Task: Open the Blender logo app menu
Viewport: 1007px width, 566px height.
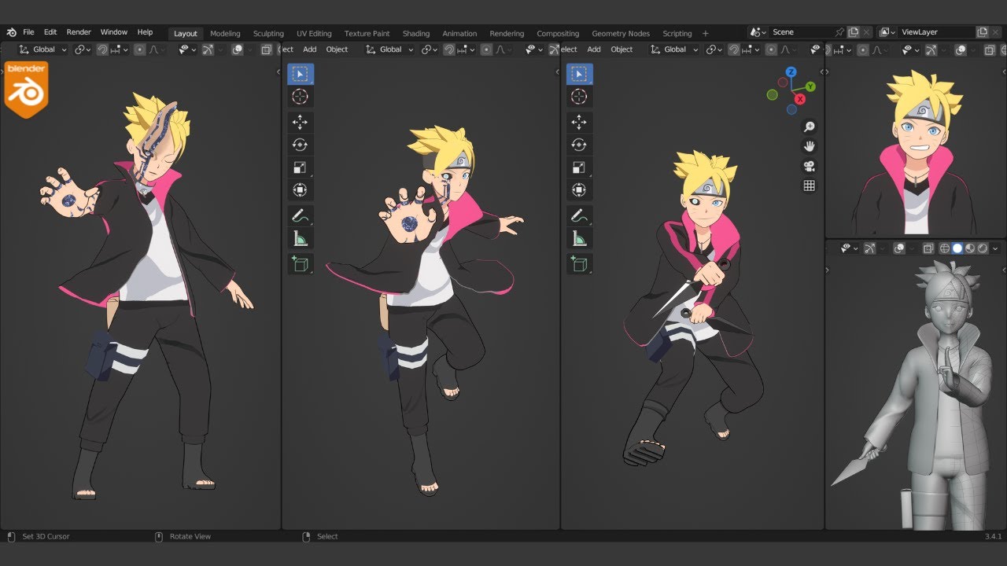Action: pyautogui.click(x=11, y=32)
